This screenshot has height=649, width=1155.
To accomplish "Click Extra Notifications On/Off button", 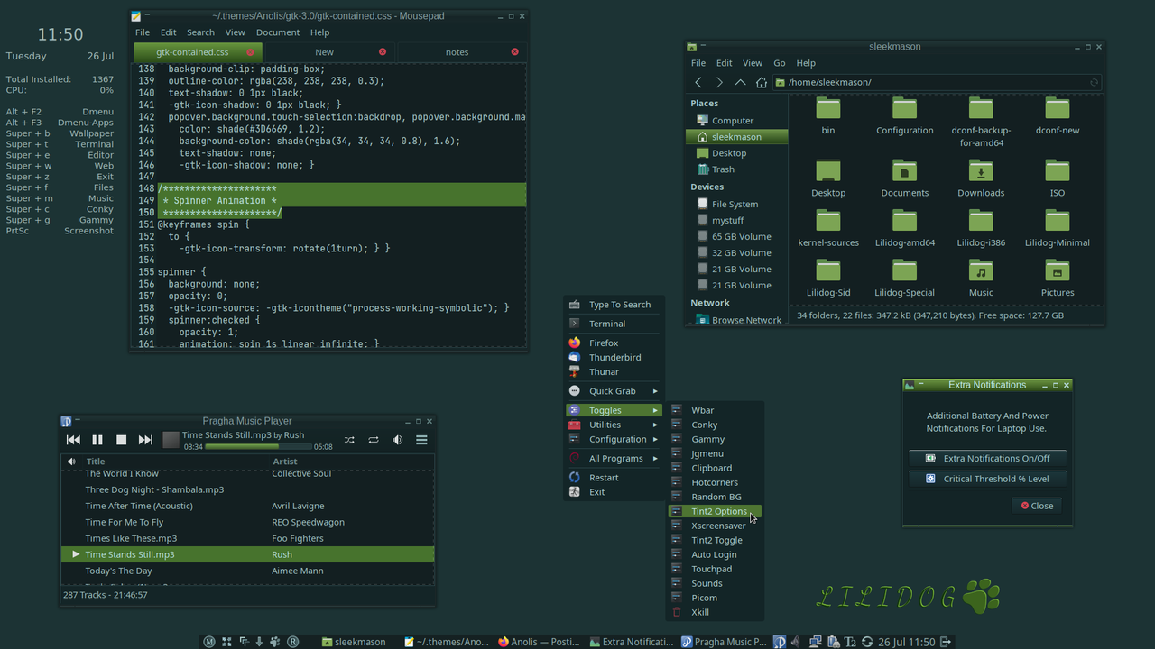I will [987, 458].
